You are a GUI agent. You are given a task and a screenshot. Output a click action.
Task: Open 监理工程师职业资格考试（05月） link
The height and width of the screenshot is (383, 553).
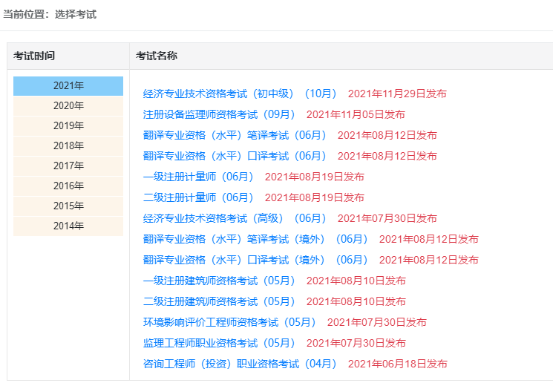(219, 343)
